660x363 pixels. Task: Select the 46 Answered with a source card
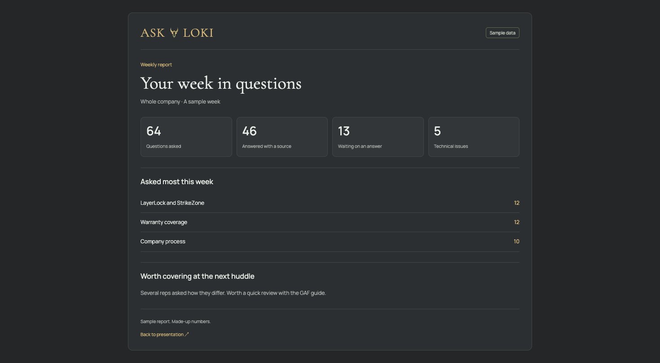pyautogui.click(x=282, y=137)
